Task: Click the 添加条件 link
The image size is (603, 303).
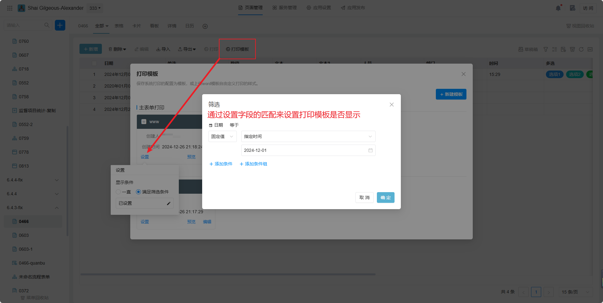Action: coord(221,164)
